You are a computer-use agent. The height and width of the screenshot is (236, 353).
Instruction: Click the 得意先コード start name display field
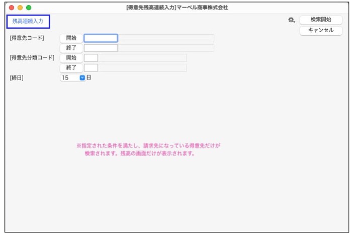coord(166,38)
